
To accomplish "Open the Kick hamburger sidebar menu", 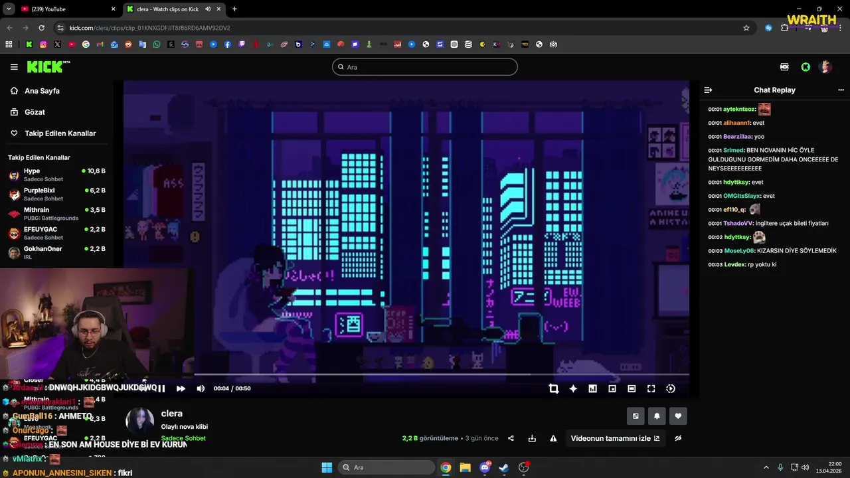I will (14, 67).
